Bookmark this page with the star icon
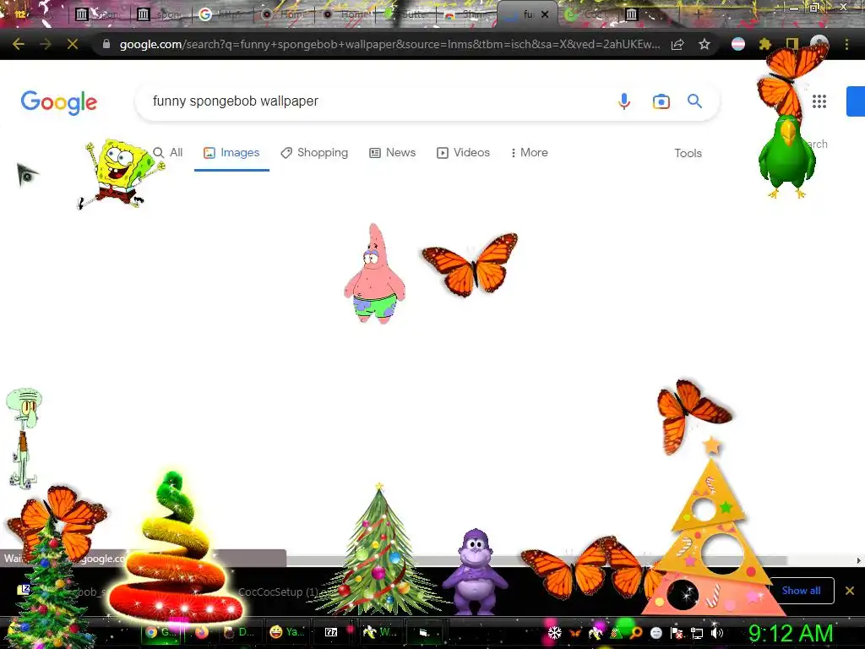The height and width of the screenshot is (649, 865). coord(705,44)
